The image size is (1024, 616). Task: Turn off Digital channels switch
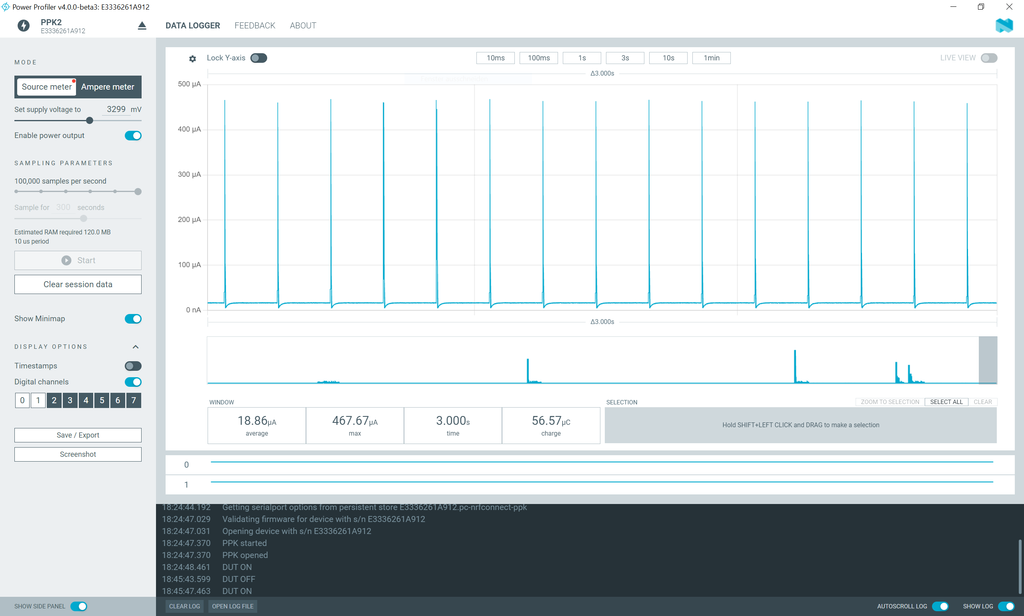tap(133, 382)
